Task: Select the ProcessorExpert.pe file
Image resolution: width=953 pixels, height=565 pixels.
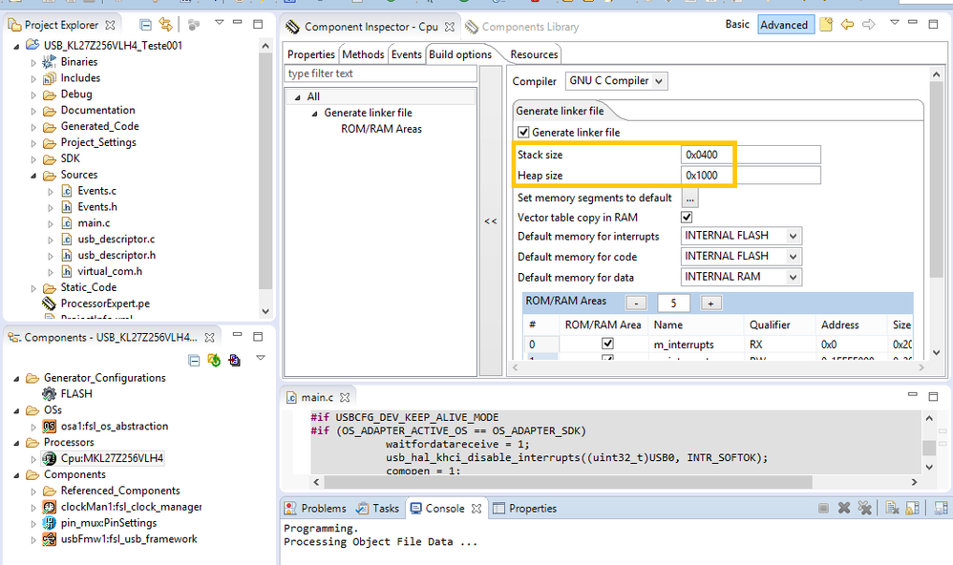Action: pyautogui.click(x=104, y=303)
